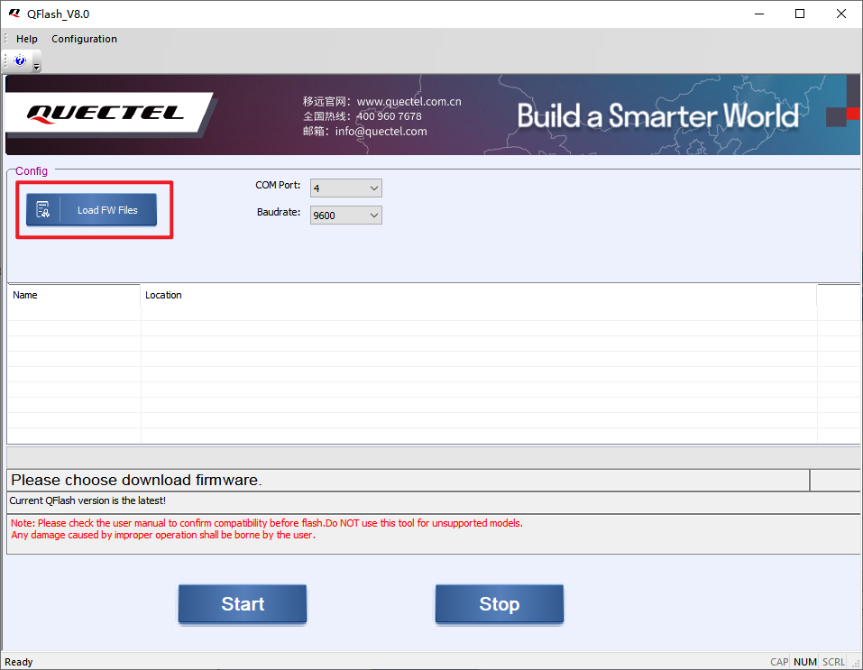This screenshot has height=670, width=863.
Task: Click the 'Please choose download firmware.' status text
Action: click(x=136, y=480)
